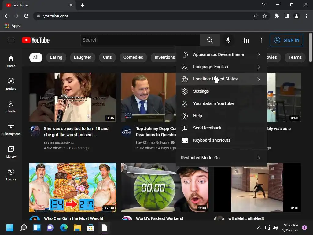This screenshot has height=235, width=313.
Task: Open a new browser tab
Action: (83, 5)
